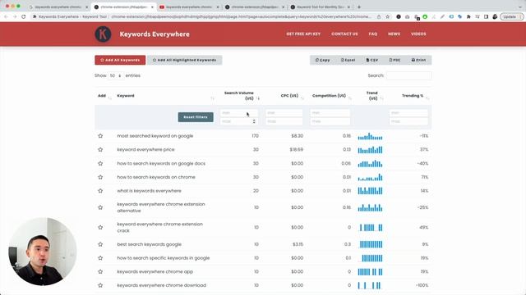Sort by the Add column arrows
The height and width of the screenshot is (295, 526).
pyautogui.click(x=110, y=98)
